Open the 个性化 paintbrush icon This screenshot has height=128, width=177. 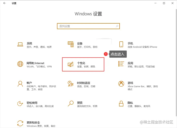(x=71, y=64)
